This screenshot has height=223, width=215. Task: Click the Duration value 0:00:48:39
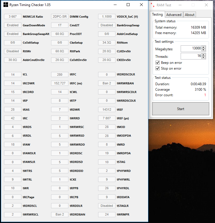pyautogui.click(x=198, y=84)
